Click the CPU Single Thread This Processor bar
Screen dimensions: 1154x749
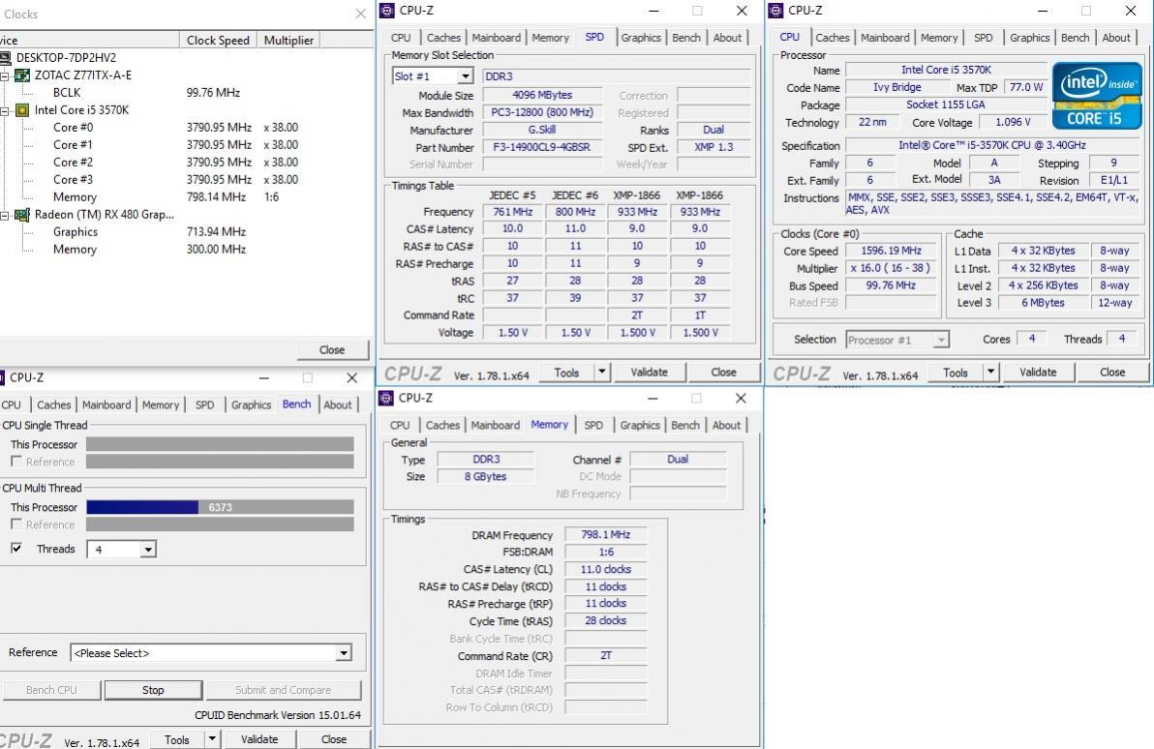220,444
